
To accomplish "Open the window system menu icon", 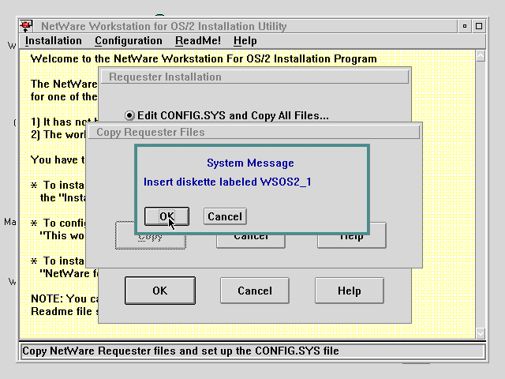I will [26, 26].
